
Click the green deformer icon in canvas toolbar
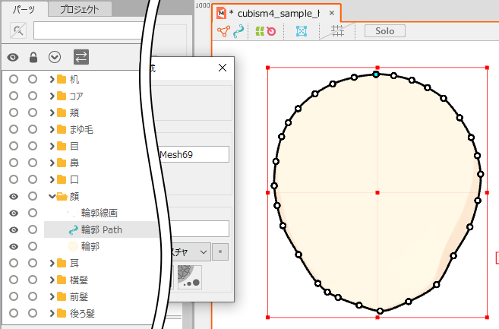click(x=259, y=31)
